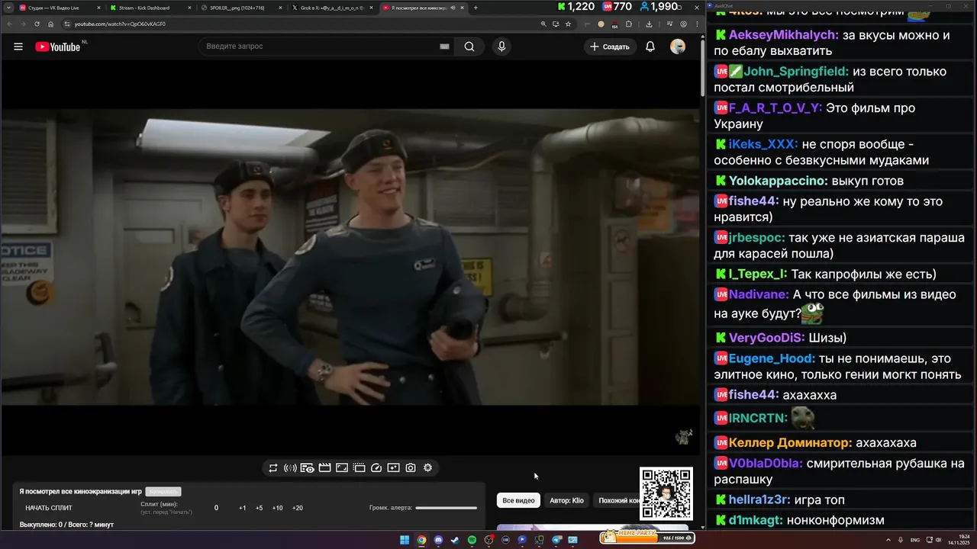Screen dimensions: 977x549
Task: Switch to the SPOILER_.png browser tab
Action: 240,8
